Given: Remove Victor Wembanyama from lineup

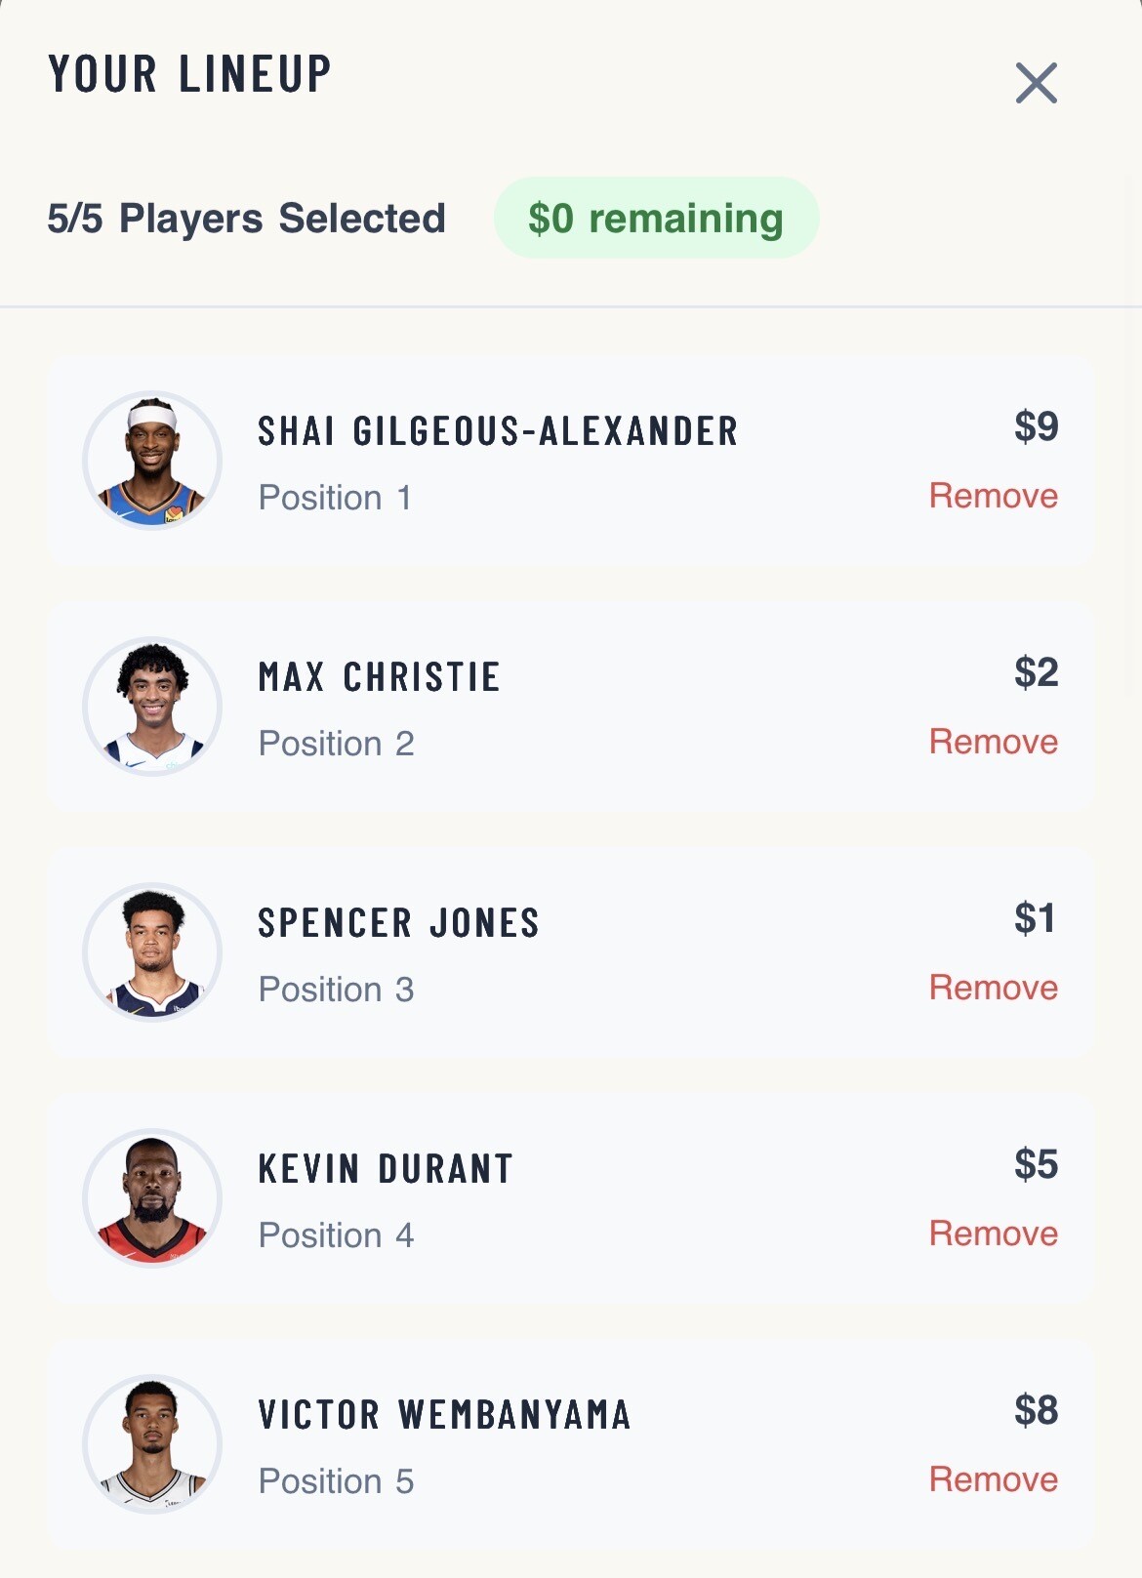Looking at the screenshot, I should tap(993, 1479).
